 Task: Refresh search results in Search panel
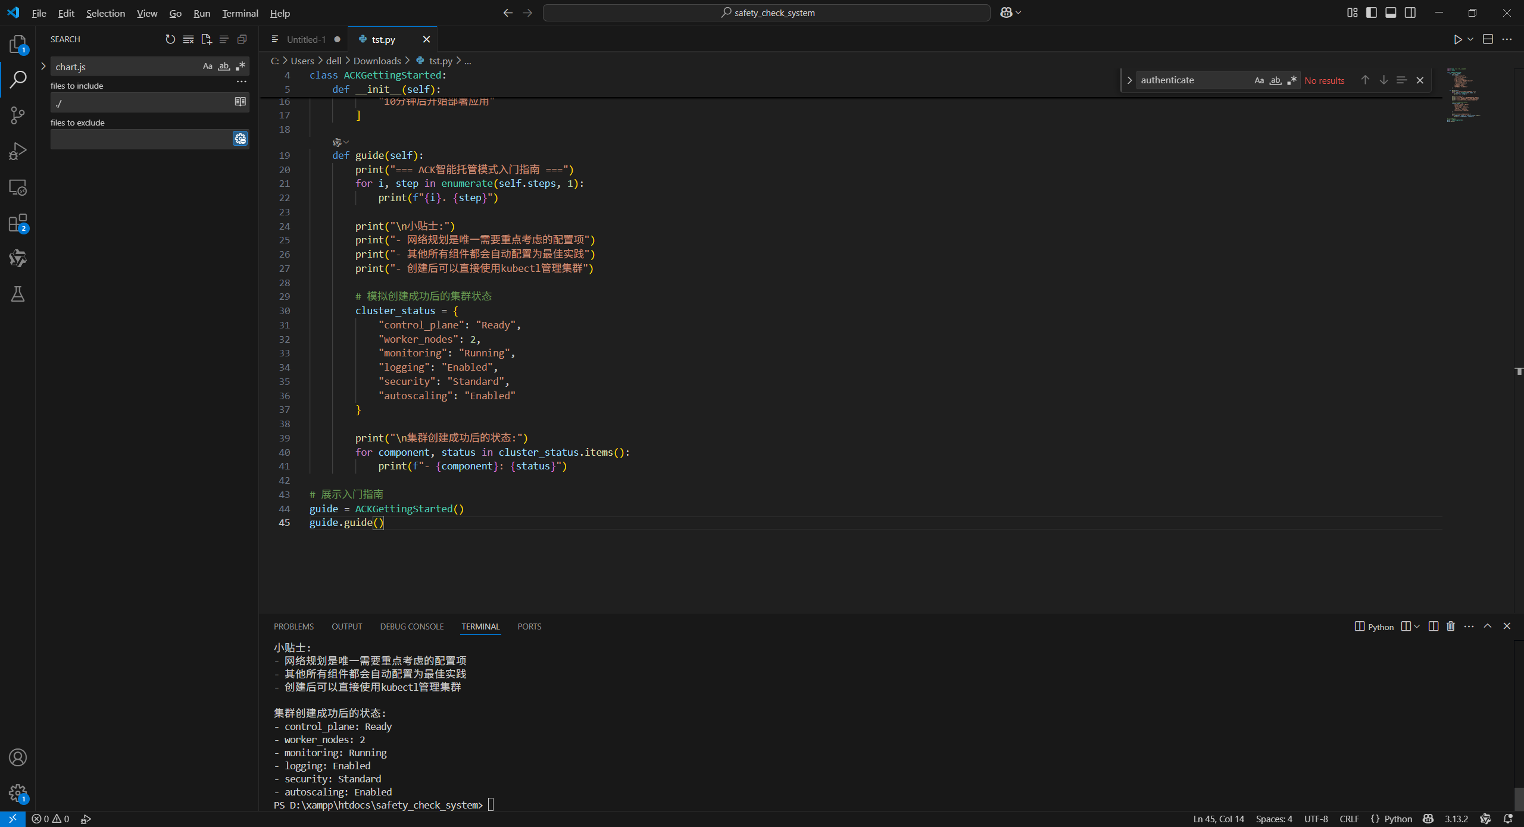(170, 39)
